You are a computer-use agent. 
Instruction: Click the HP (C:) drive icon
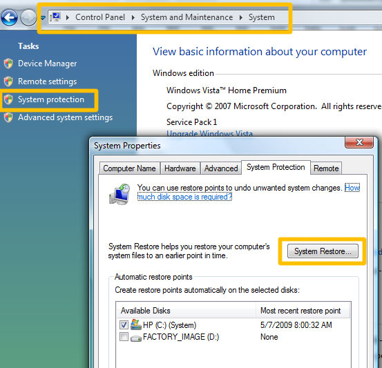(x=135, y=325)
